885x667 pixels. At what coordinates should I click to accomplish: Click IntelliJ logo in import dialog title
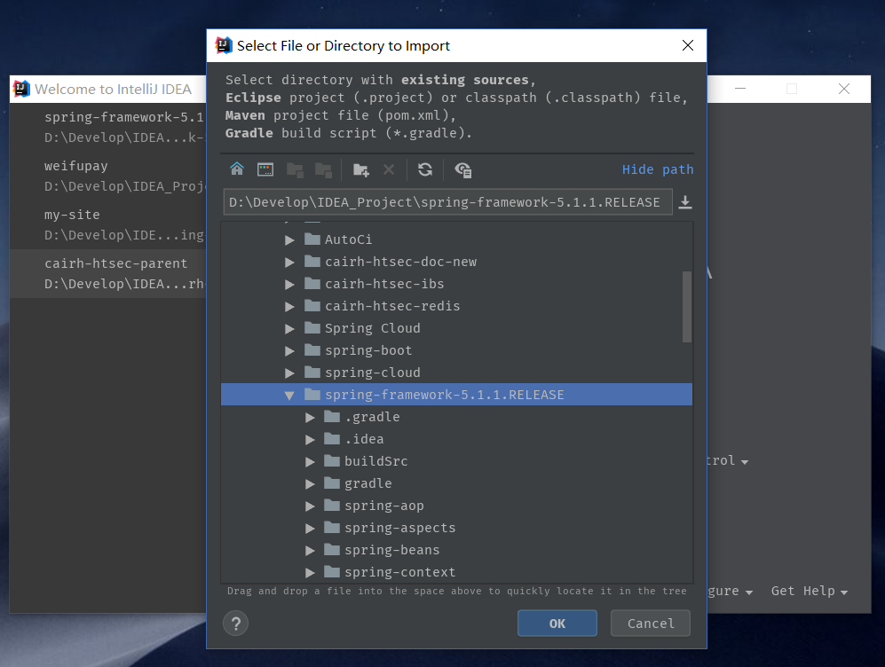[224, 45]
